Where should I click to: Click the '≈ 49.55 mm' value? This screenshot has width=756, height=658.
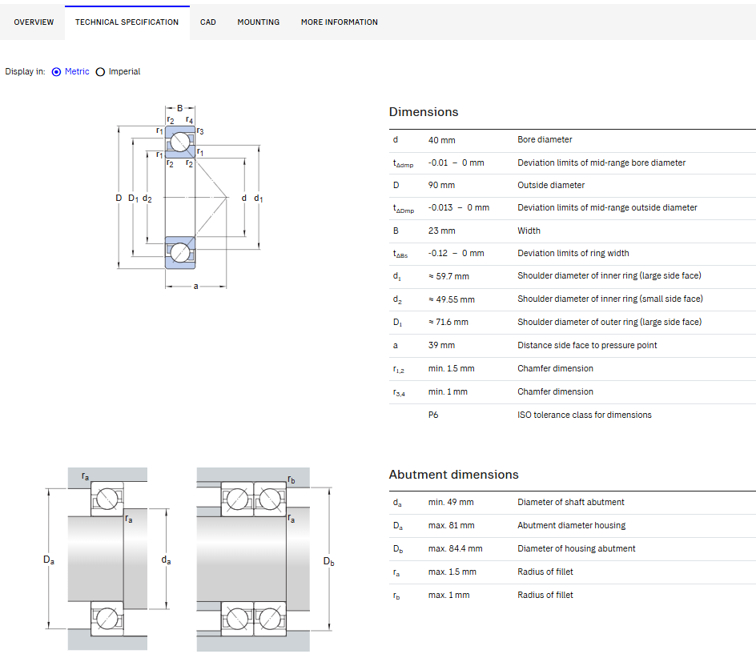point(452,299)
